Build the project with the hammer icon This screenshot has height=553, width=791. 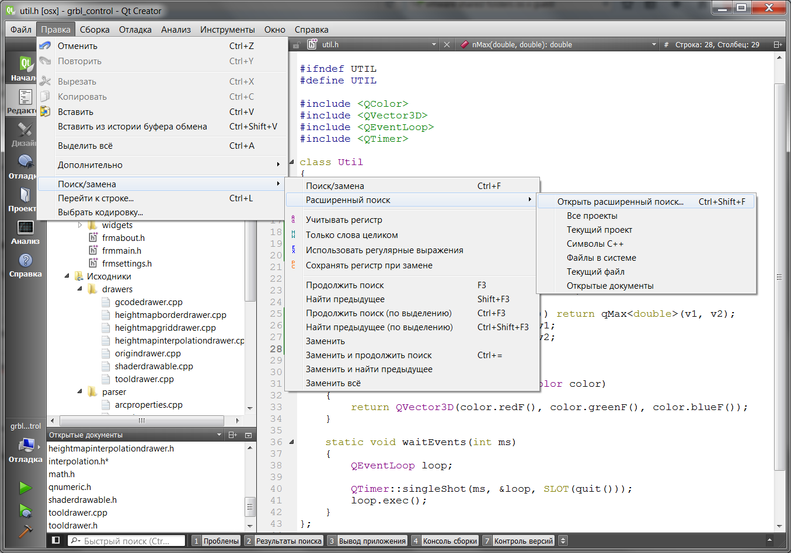point(25,531)
